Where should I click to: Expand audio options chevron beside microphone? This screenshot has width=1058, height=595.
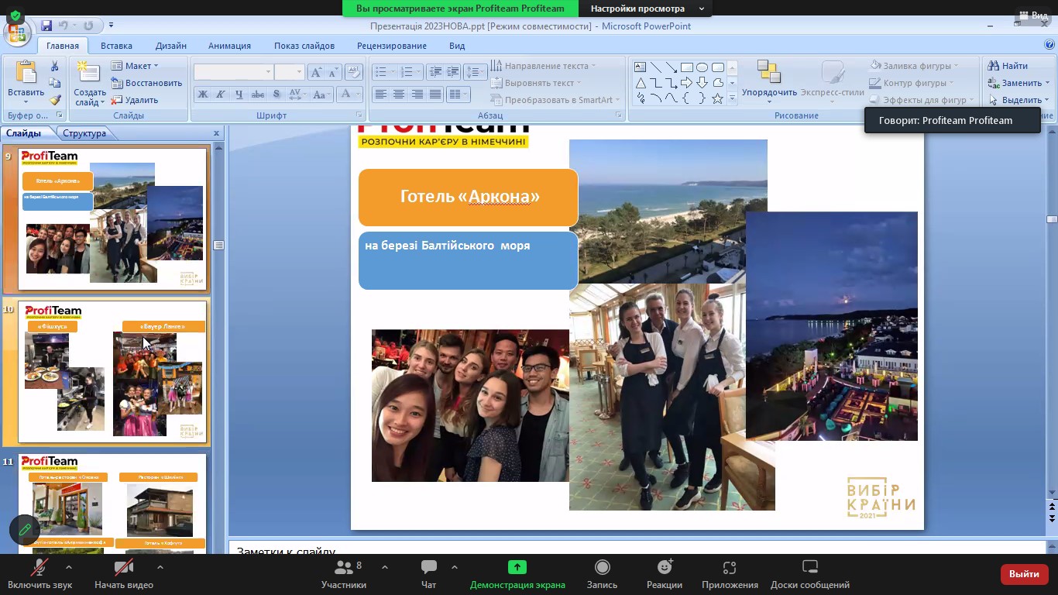68,567
